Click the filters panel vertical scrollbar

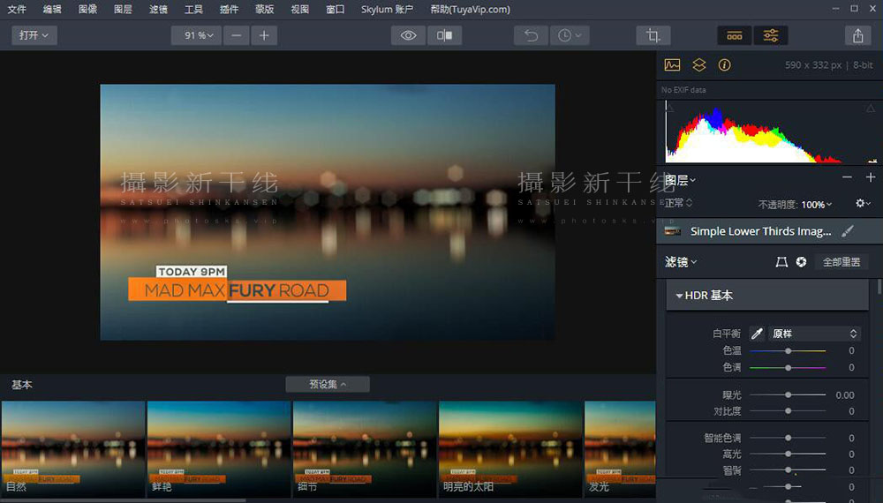(x=879, y=287)
